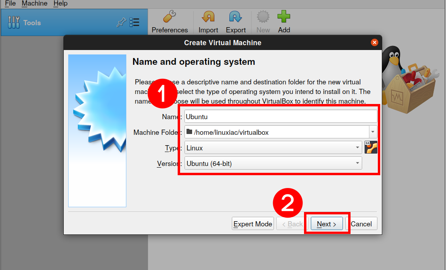Click the 64-bit OS type icon
The height and width of the screenshot is (270, 446).
pyautogui.click(x=371, y=148)
